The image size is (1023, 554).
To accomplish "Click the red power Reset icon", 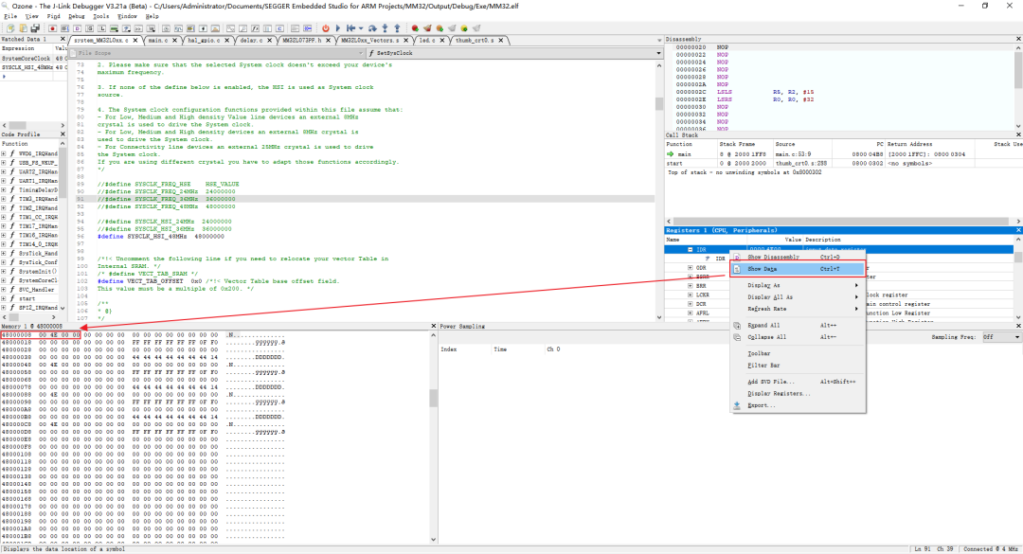I will click(x=326, y=28).
